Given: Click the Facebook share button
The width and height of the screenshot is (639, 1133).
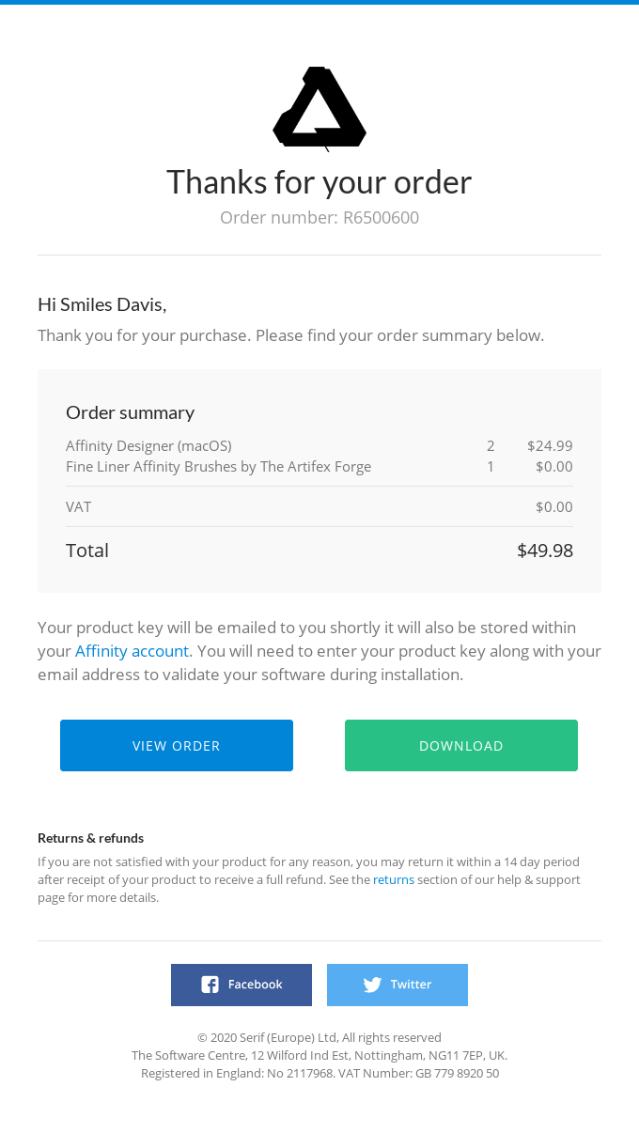Looking at the screenshot, I should pos(242,985).
